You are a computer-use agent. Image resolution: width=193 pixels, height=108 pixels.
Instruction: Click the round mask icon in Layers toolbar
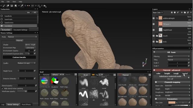(x=175, y=13)
